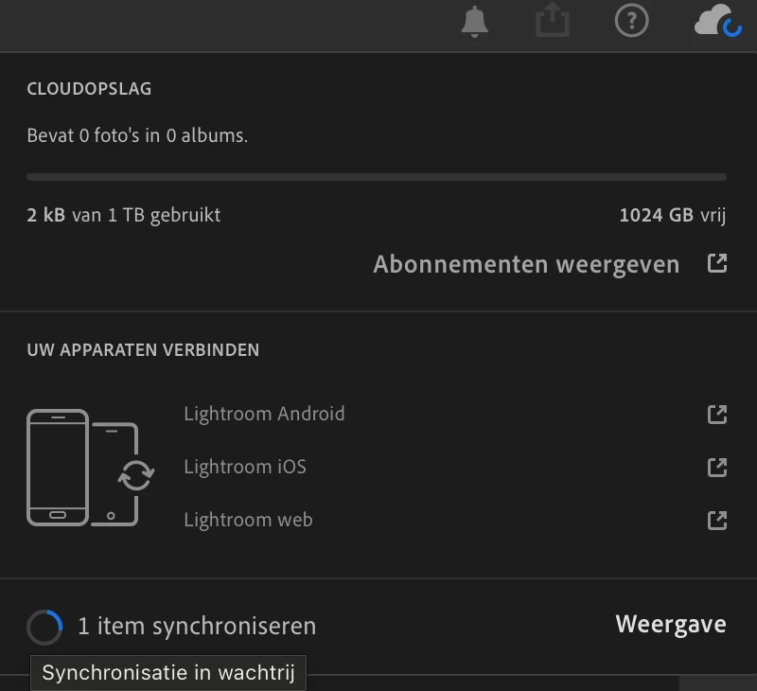Click the 1 item synchroniseren status text
The width and height of the screenshot is (757, 691).
(x=197, y=627)
